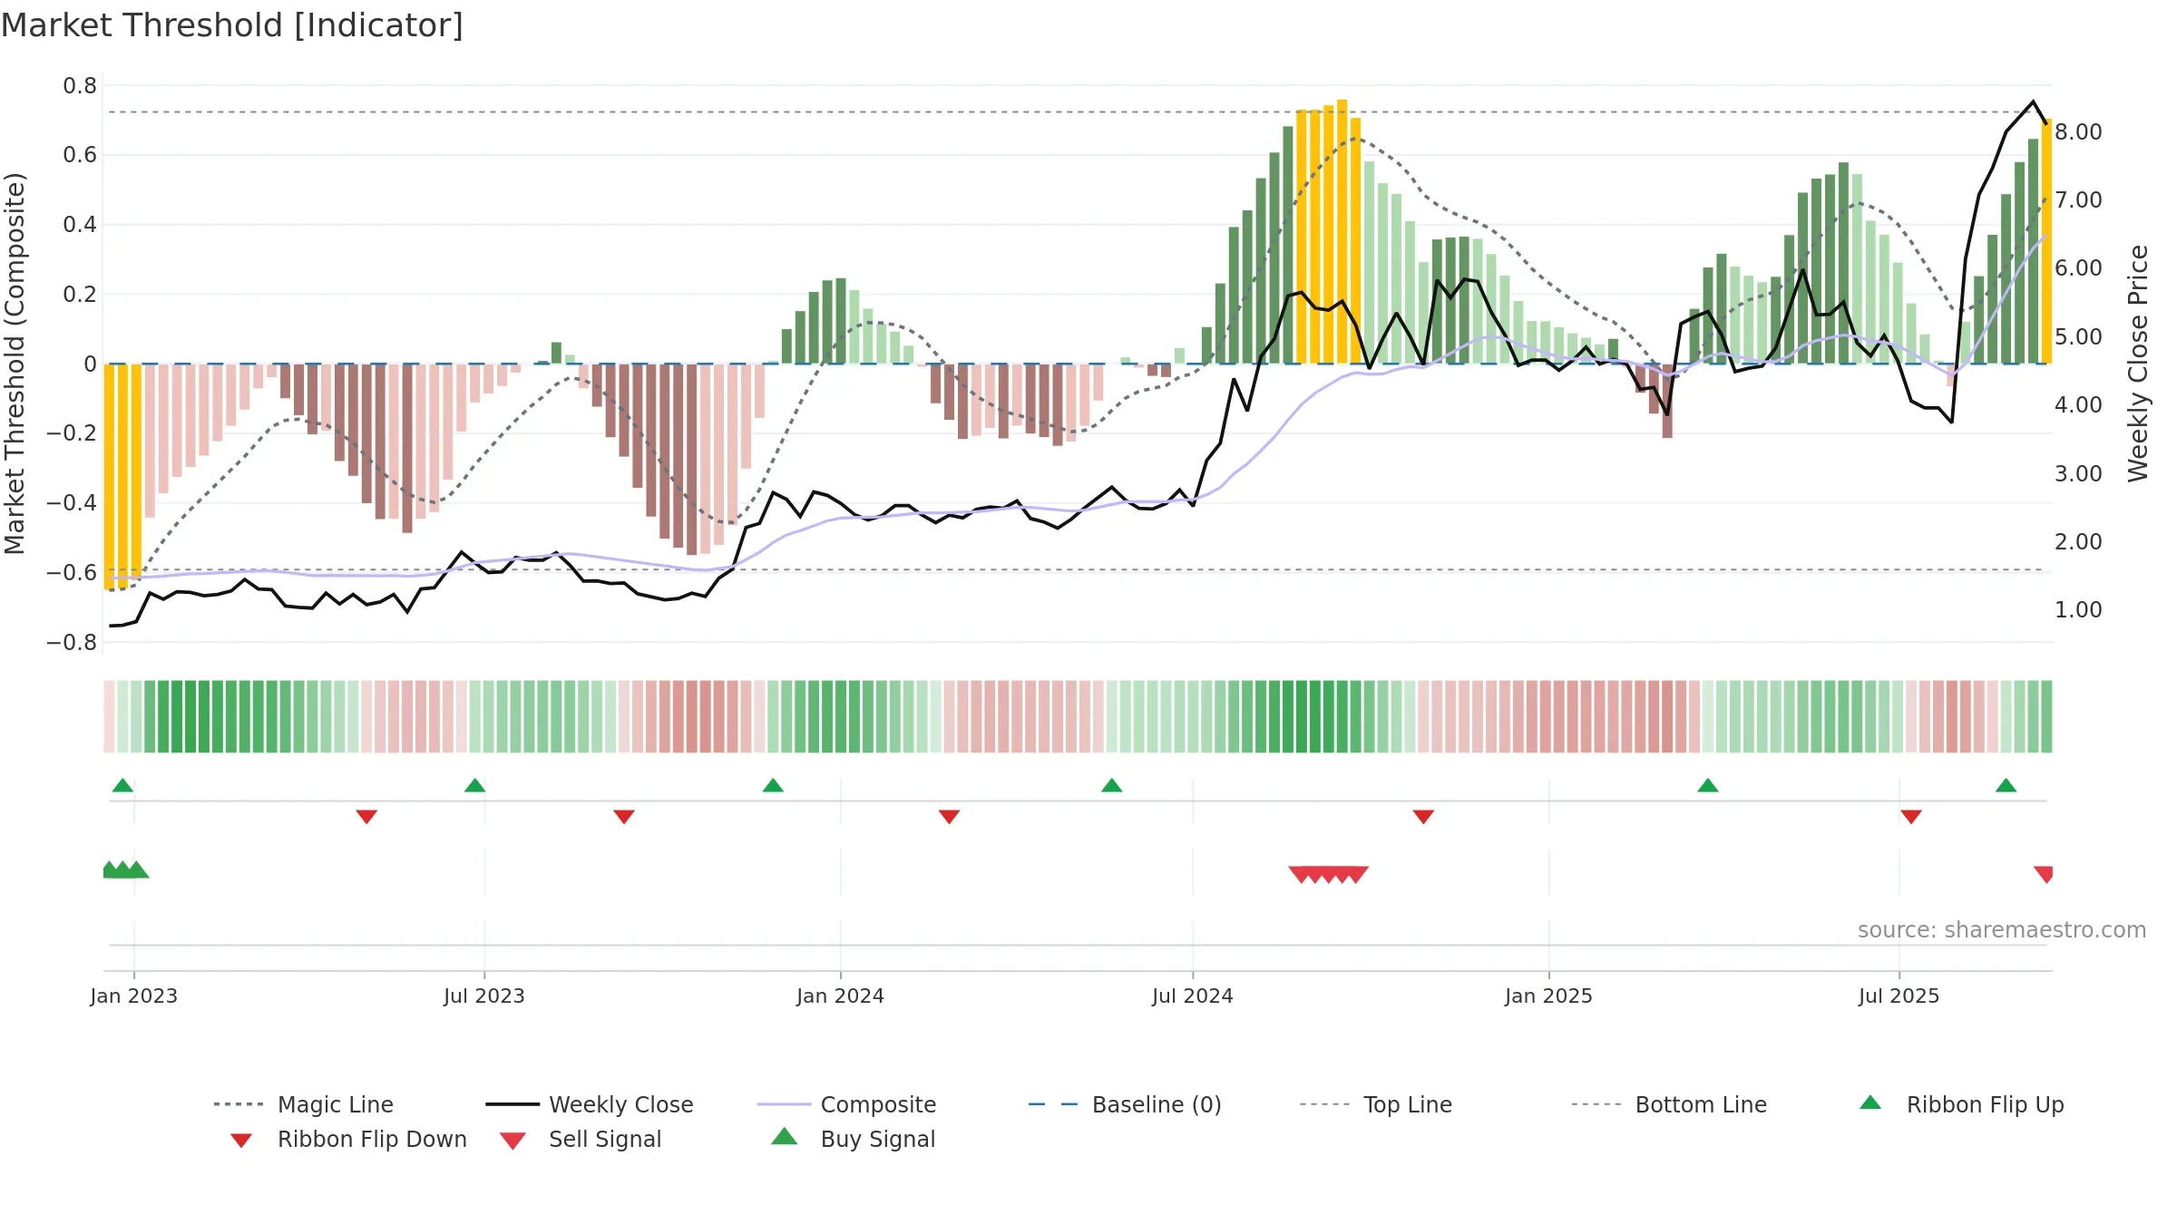Toggle the Composite legend entry
The height and width of the screenshot is (1224, 2177).
pyautogui.click(x=846, y=1104)
